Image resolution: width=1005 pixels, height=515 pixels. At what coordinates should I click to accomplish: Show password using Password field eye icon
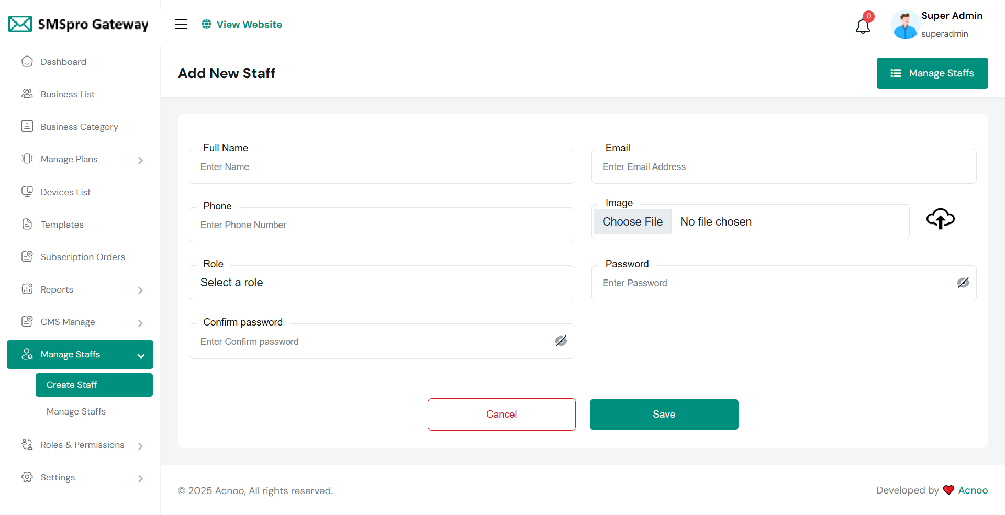point(963,283)
